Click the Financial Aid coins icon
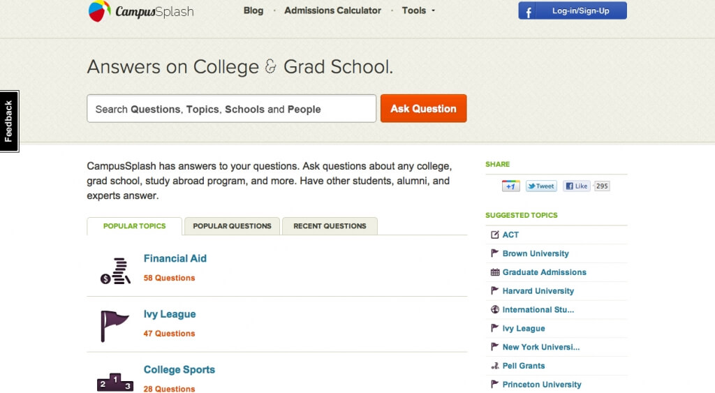The height and width of the screenshot is (393, 715). (115, 271)
